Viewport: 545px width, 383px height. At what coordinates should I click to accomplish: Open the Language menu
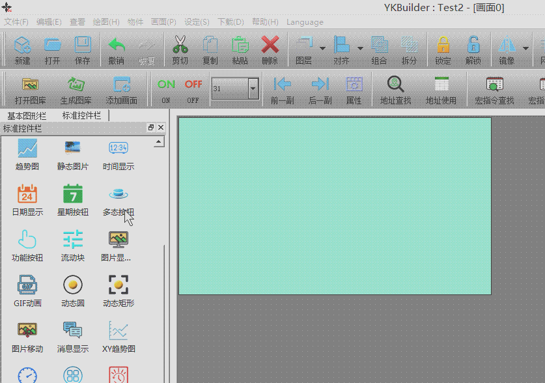click(305, 22)
